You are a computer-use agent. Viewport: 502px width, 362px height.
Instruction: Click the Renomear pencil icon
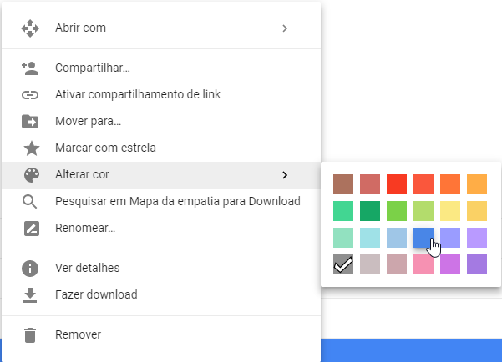point(30,229)
